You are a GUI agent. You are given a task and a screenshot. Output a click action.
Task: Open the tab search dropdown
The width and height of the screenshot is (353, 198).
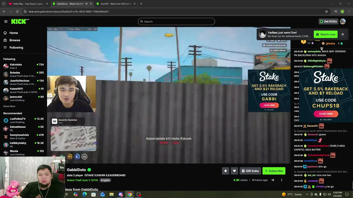coord(4,4)
